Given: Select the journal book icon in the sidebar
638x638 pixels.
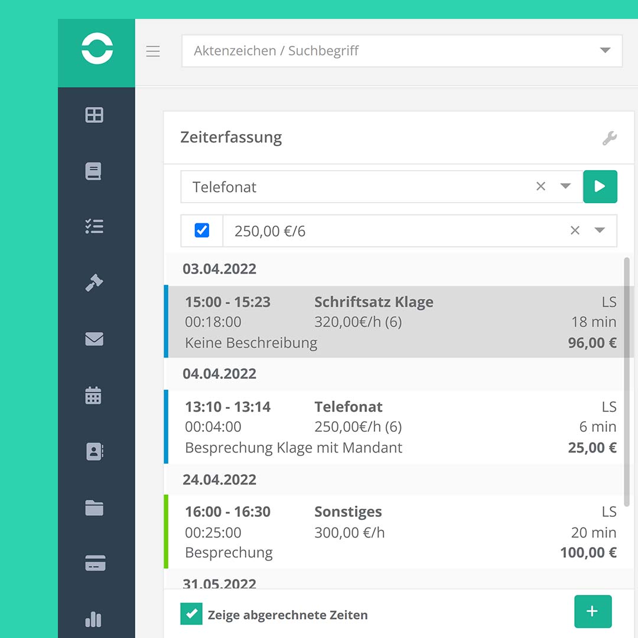Looking at the screenshot, I should coord(95,171).
